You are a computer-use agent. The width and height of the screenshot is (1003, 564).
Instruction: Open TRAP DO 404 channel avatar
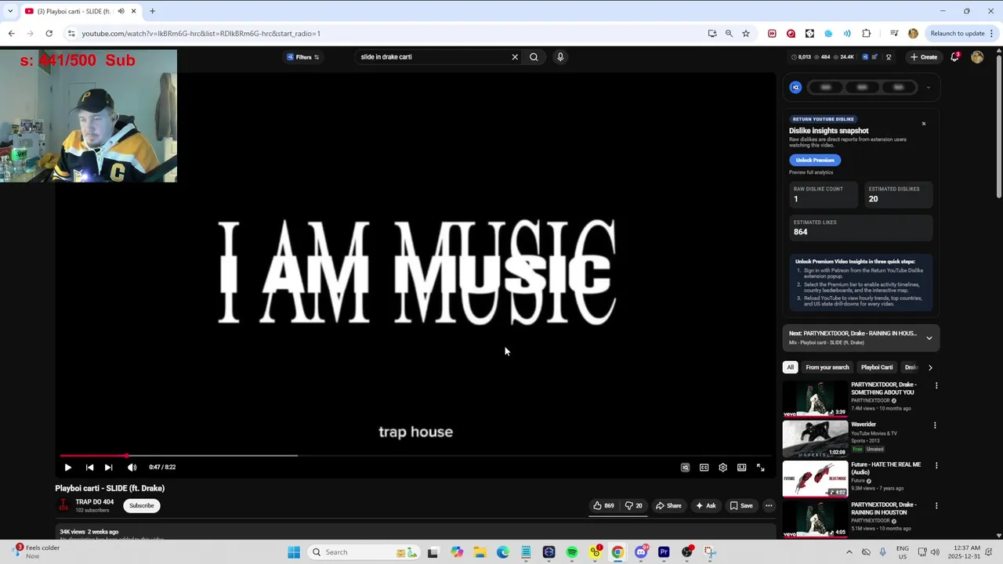click(x=63, y=505)
